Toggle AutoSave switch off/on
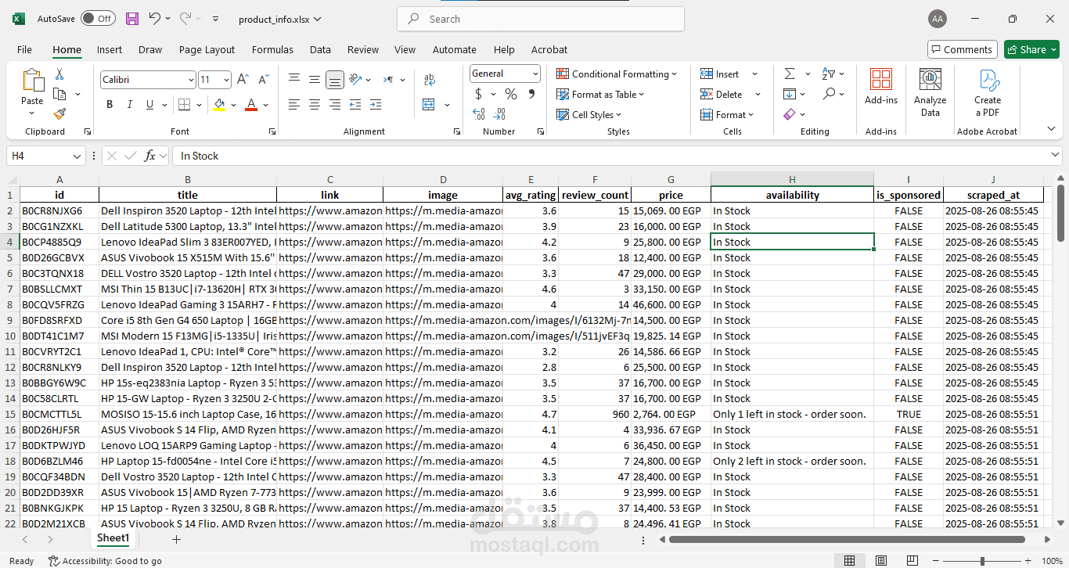 tap(98, 19)
